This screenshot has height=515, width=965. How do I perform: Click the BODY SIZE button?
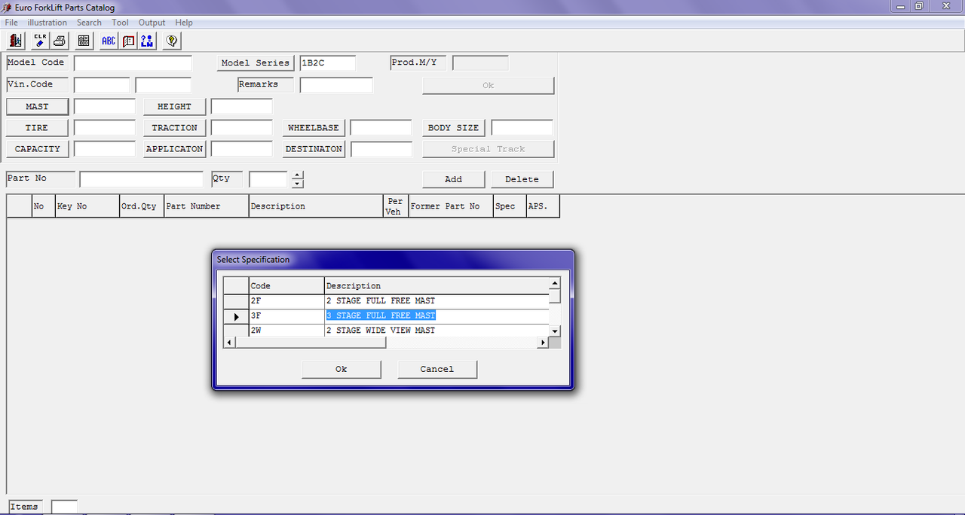pyautogui.click(x=453, y=128)
